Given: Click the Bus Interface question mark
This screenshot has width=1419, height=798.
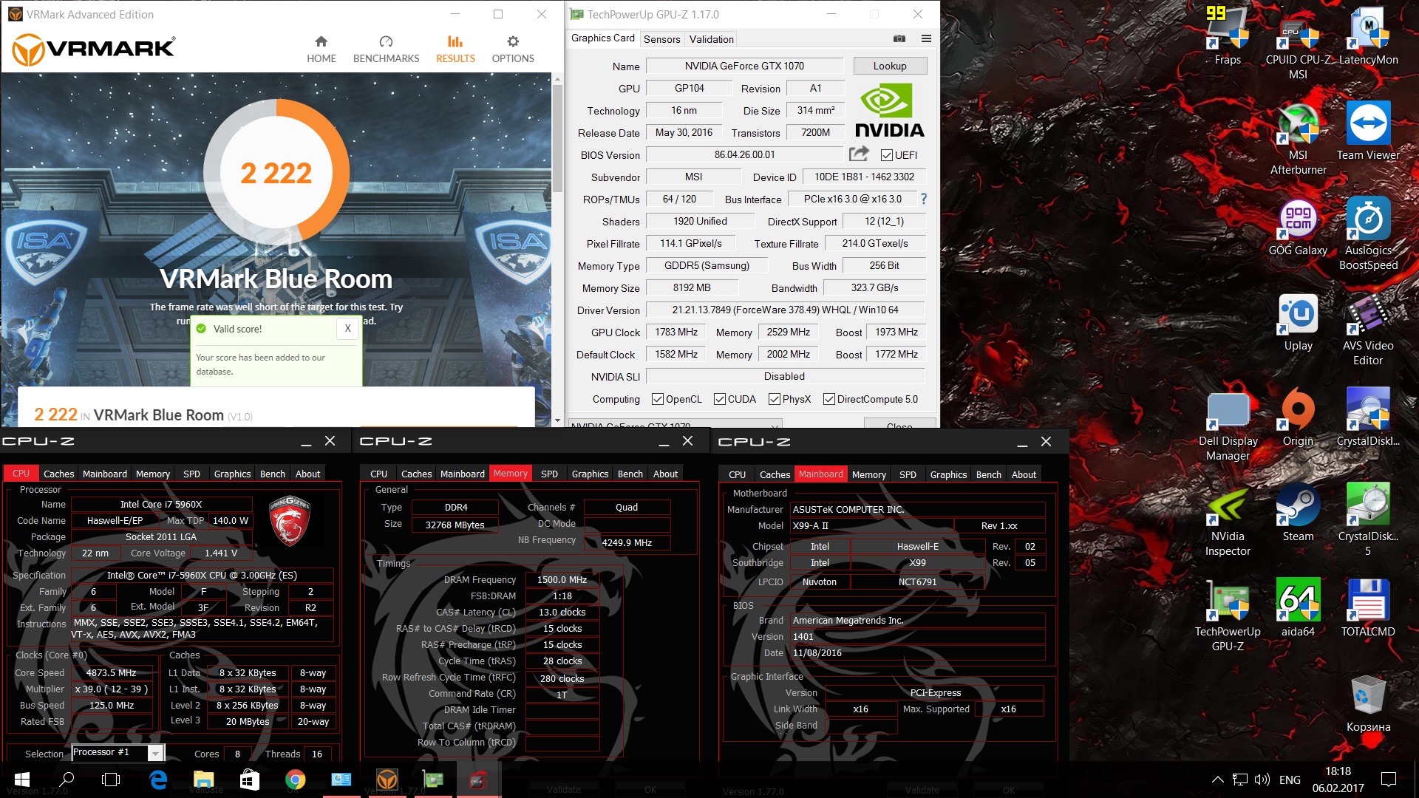Looking at the screenshot, I should [924, 199].
